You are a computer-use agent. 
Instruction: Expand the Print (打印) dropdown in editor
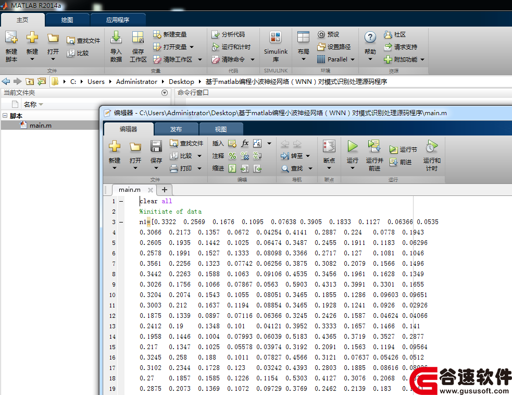pos(199,169)
